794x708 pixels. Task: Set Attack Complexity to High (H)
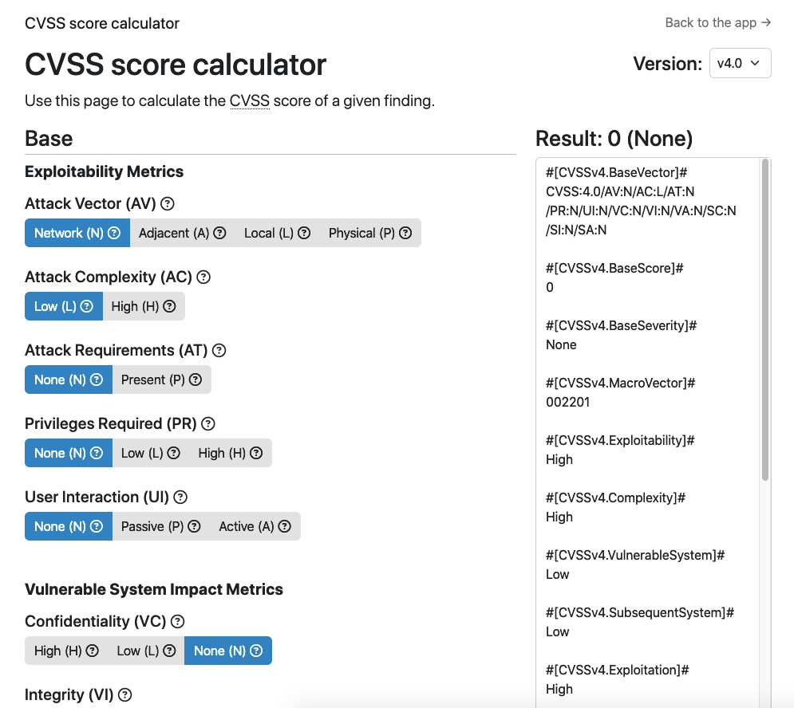[x=144, y=306]
